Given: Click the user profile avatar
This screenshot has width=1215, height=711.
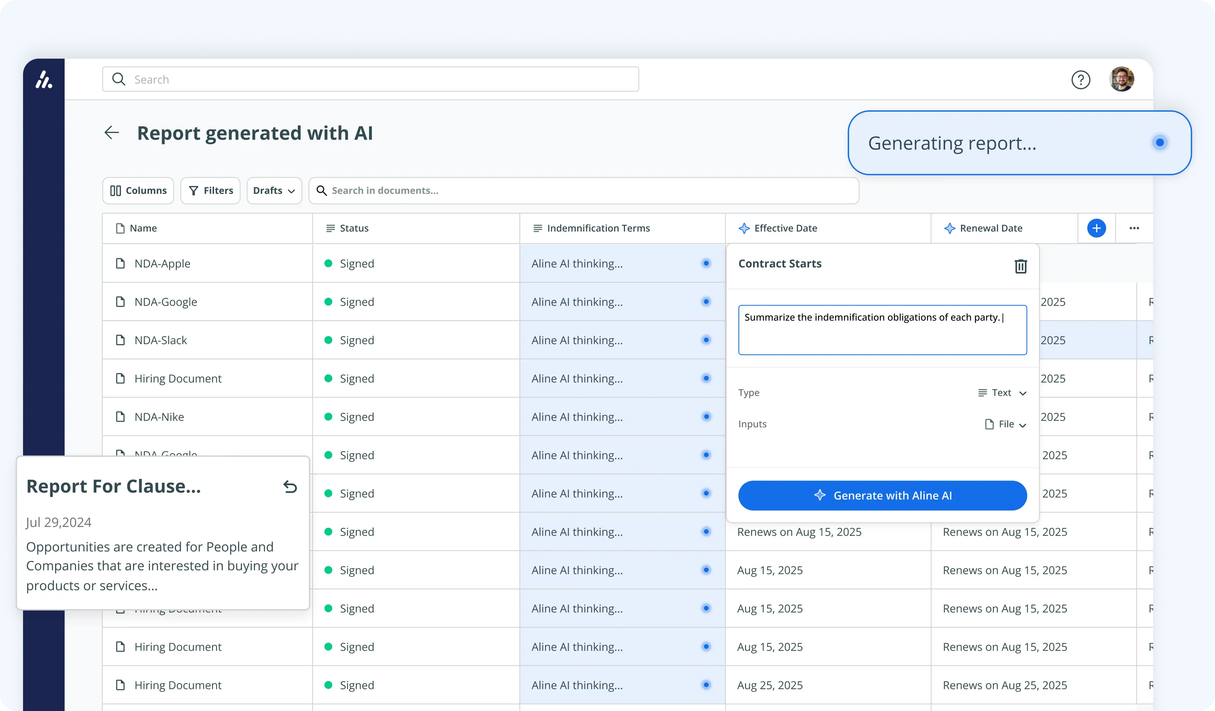Looking at the screenshot, I should [x=1121, y=80].
